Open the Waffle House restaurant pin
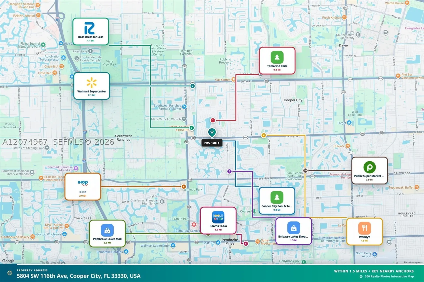Viewport: 424px width, 282px height. coord(407,3)
